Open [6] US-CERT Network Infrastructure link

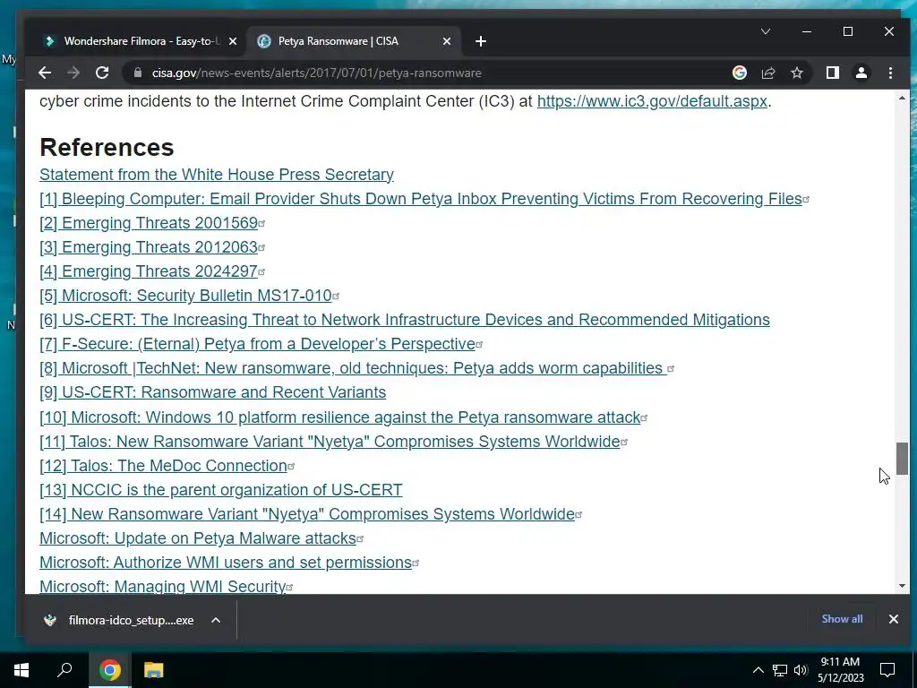tap(405, 320)
